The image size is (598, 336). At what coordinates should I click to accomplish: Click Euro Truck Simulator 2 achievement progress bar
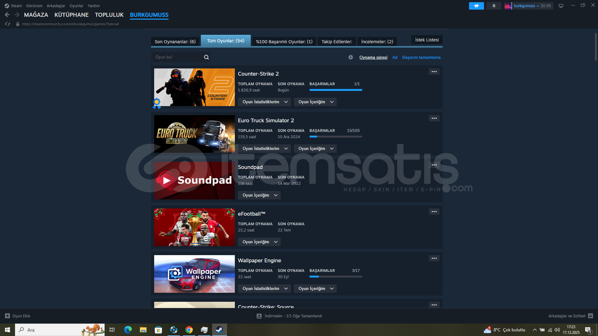point(335,137)
